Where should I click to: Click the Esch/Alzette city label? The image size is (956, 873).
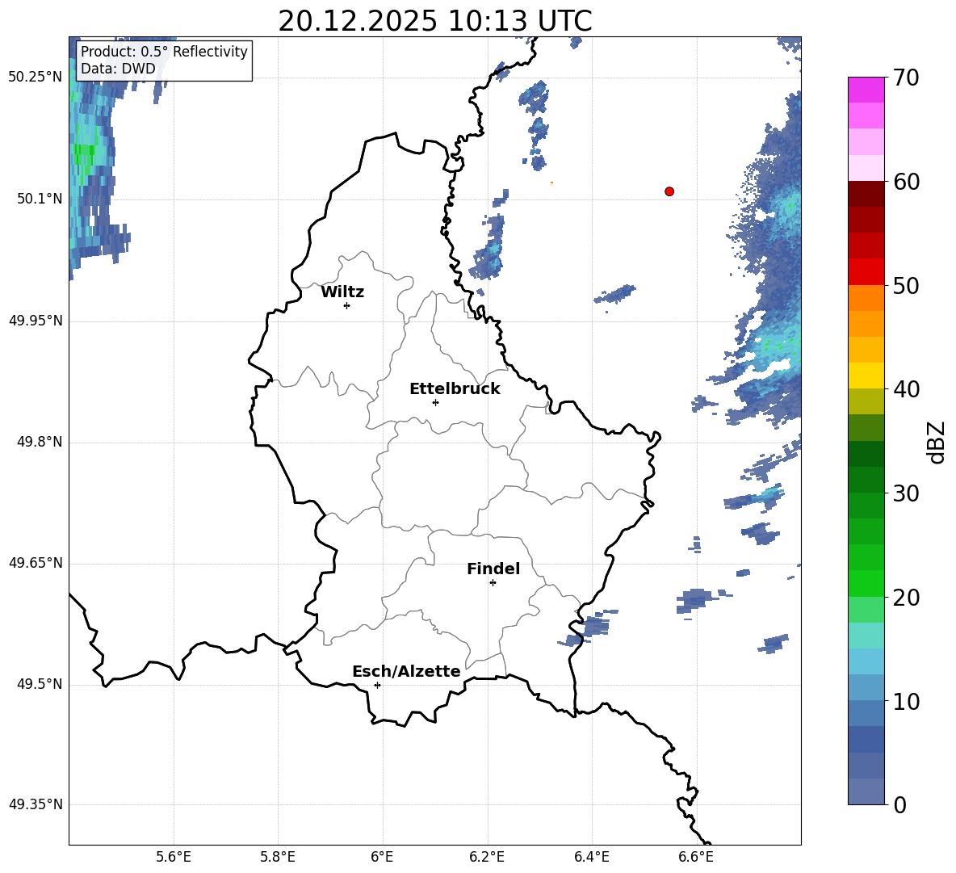pyautogui.click(x=406, y=671)
